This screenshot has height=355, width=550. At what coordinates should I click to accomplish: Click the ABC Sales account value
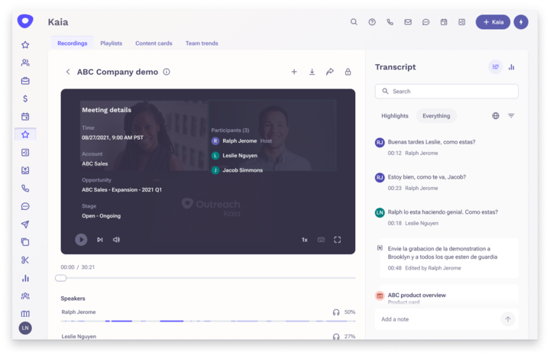[x=95, y=163]
